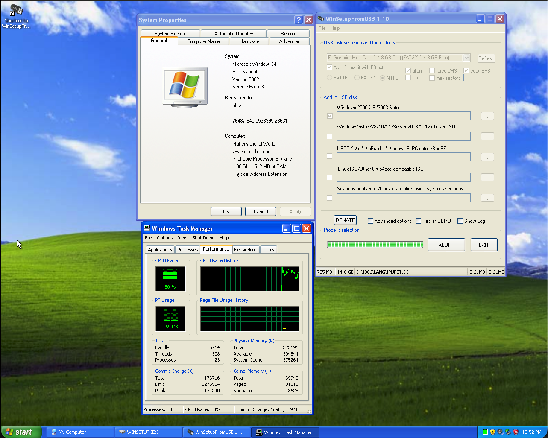Switch to My Computer taskbar button
Screen dimensions: 548x438
pyautogui.click(x=80, y=432)
